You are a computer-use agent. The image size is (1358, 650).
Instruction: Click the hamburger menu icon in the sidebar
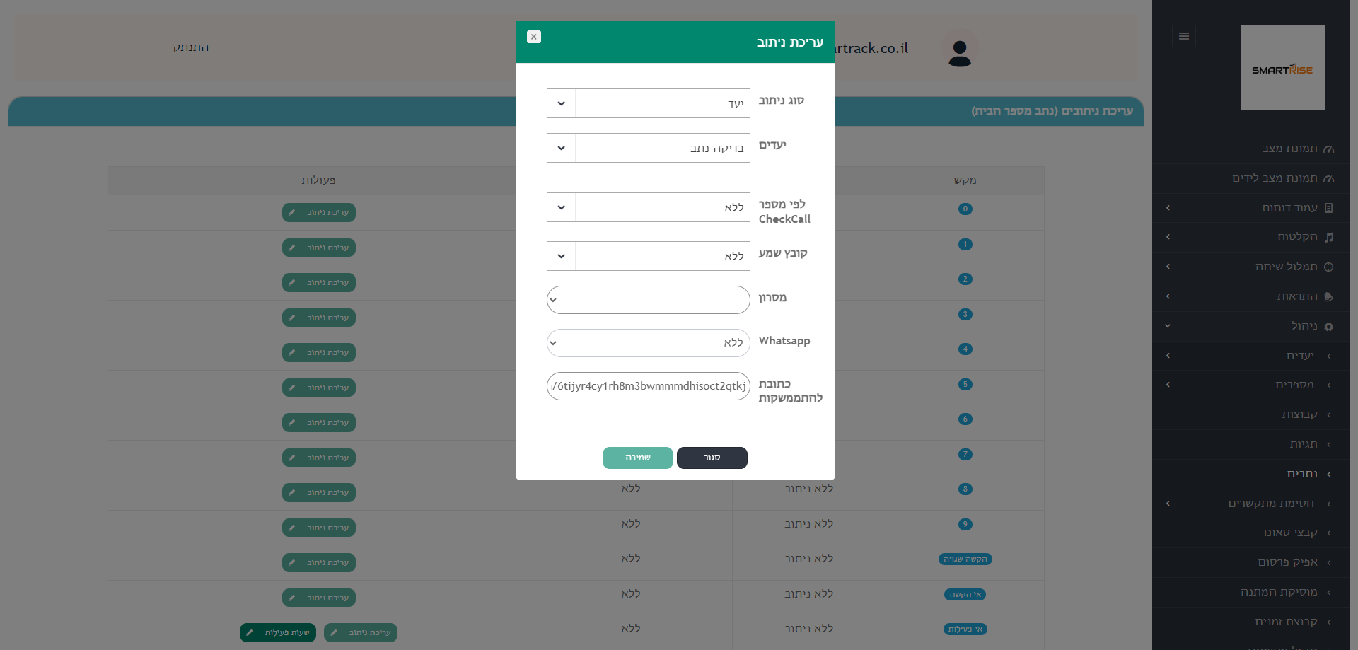tap(1184, 37)
